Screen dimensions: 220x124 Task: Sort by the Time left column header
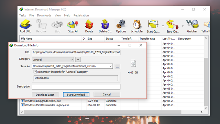click(x=129, y=39)
